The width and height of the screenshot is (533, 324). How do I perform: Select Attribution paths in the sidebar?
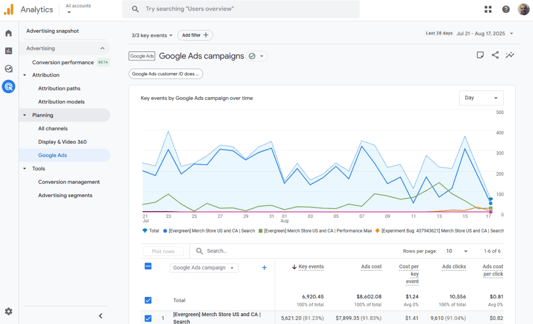click(x=59, y=88)
